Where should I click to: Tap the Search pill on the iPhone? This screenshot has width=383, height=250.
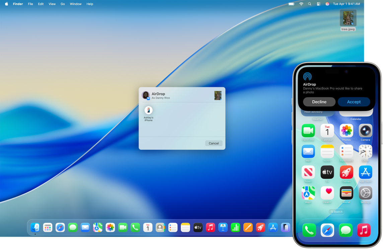coord(336,211)
